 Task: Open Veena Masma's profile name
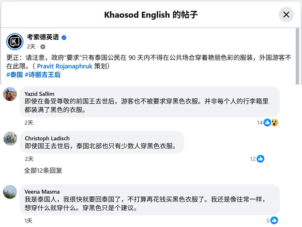point(42,192)
